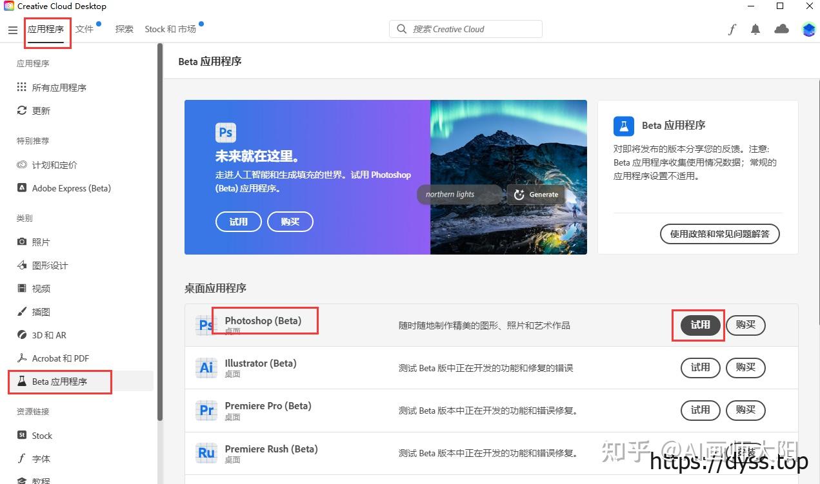Screen dimensions: 820x484
Task: Open 使用政策和常见问题解答
Action: pyautogui.click(x=719, y=234)
